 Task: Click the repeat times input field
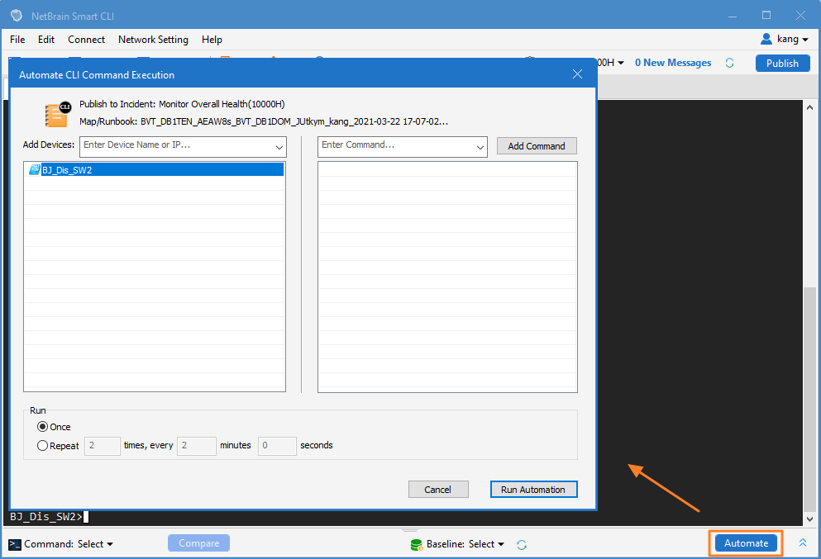click(x=102, y=446)
